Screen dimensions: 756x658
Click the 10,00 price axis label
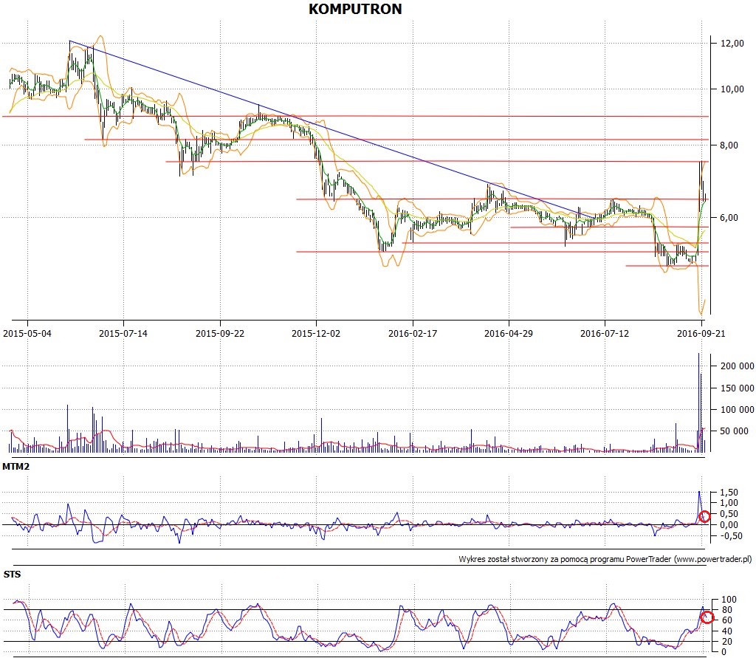point(732,89)
